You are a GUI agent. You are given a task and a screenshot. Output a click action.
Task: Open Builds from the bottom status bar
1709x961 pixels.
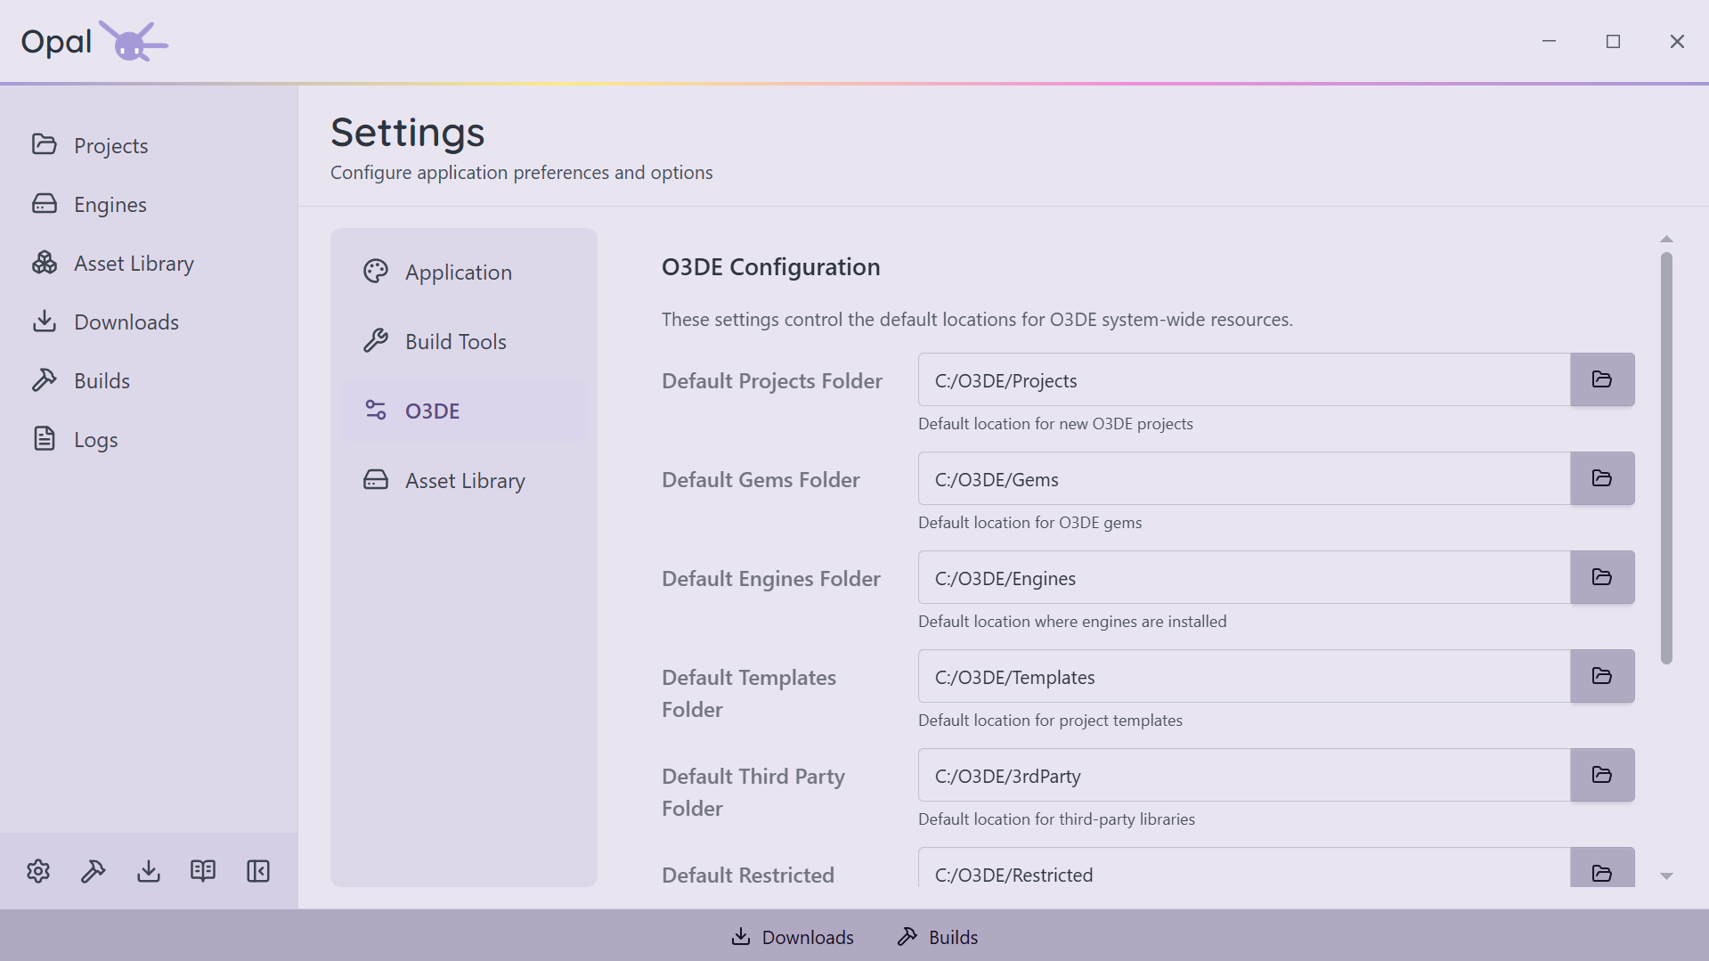pos(938,937)
